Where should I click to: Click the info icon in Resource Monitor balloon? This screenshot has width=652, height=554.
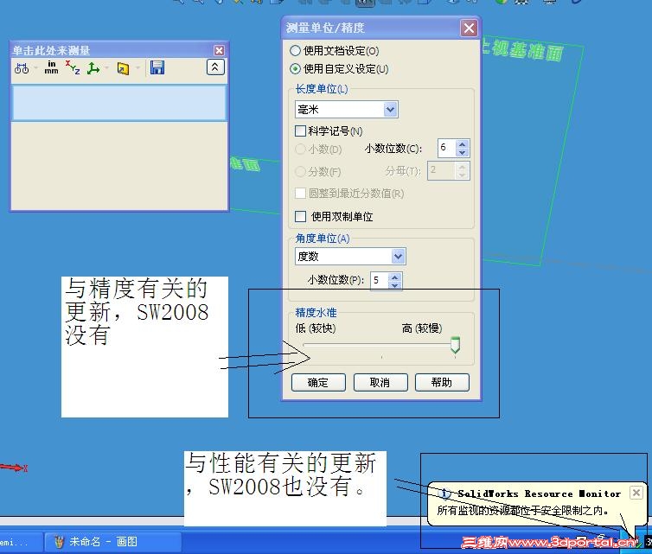click(444, 494)
